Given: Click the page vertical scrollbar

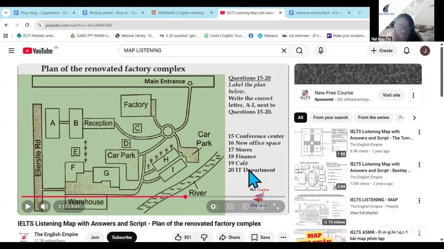Looking at the screenshot, I should 442,73.
